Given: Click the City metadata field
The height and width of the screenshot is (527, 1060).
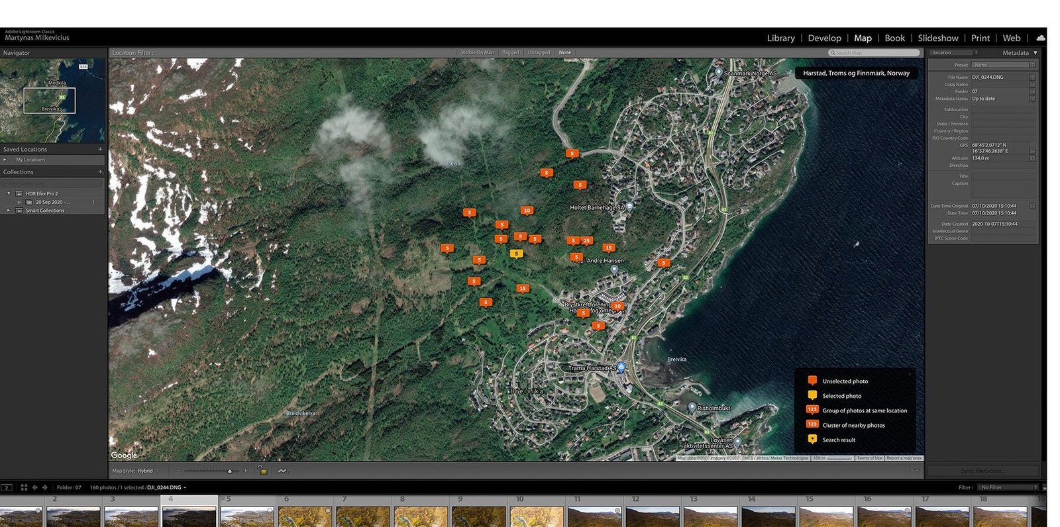Looking at the screenshot, I should click(x=1003, y=117).
